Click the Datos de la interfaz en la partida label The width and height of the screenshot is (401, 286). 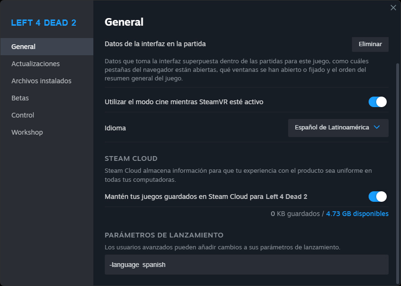pos(155,44)
